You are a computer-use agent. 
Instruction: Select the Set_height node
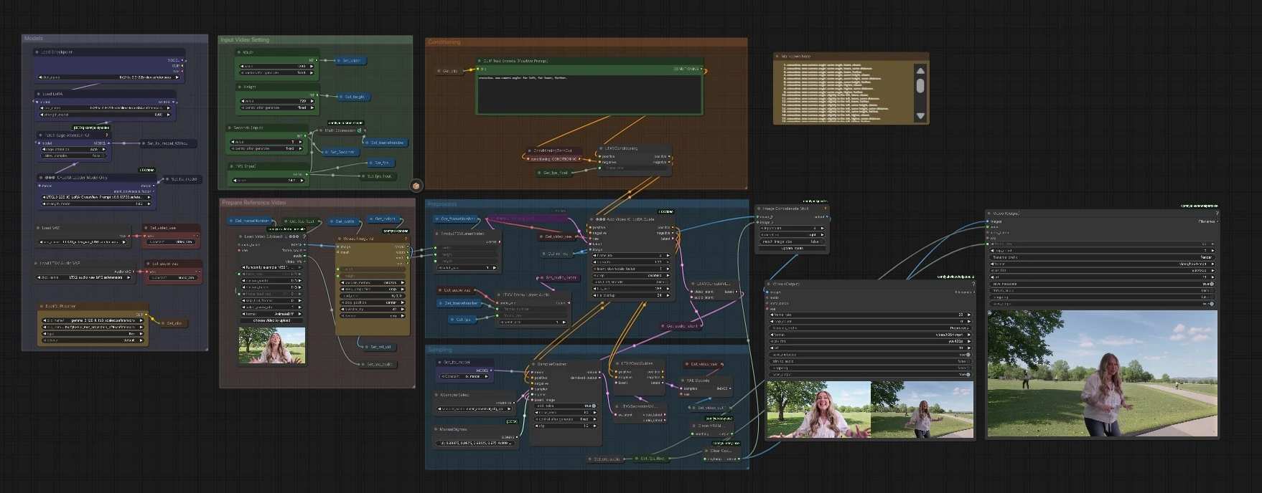(355, 97)
